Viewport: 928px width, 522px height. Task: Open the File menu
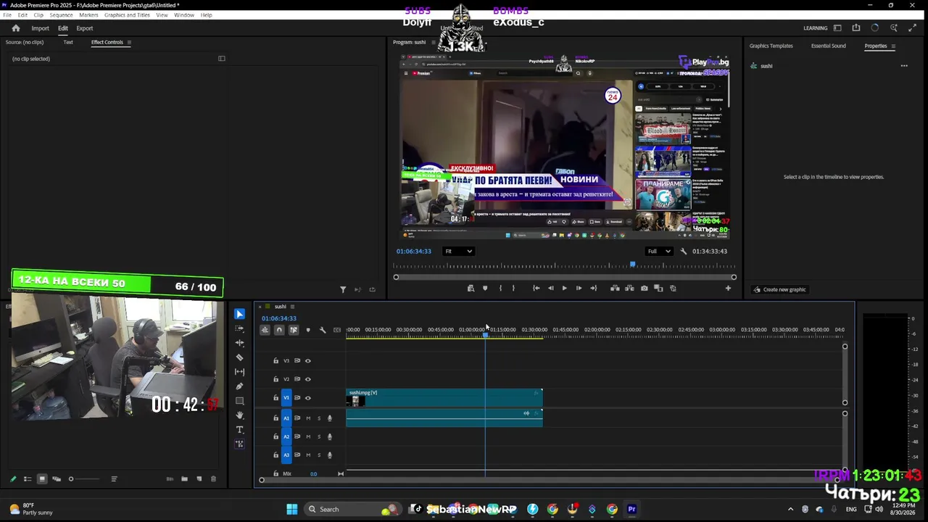tap(7, 15)
